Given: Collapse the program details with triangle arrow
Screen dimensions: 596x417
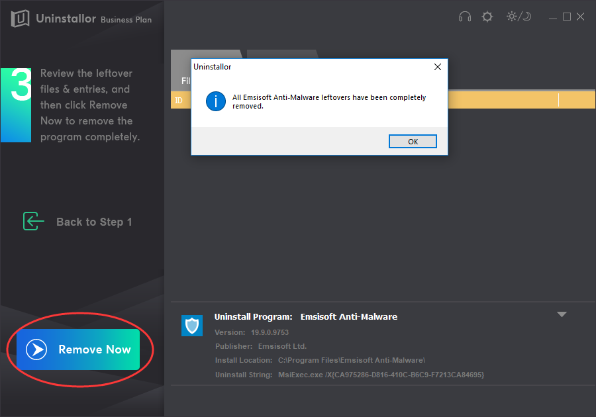Looking at the screenshot, I should [562, 314].
